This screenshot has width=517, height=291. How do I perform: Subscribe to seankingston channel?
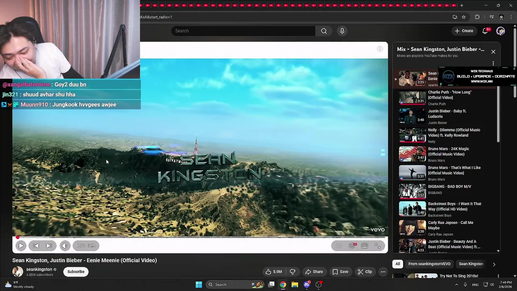(x=76, y=272)
